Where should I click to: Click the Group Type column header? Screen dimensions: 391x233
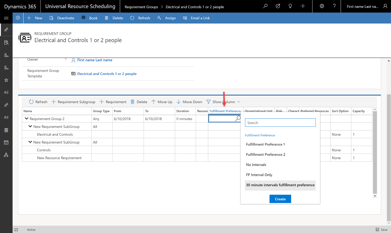[101, 111]
